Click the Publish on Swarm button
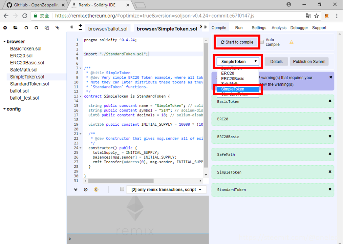The width and height of the screenshot is (344, 247). [309, 61]
